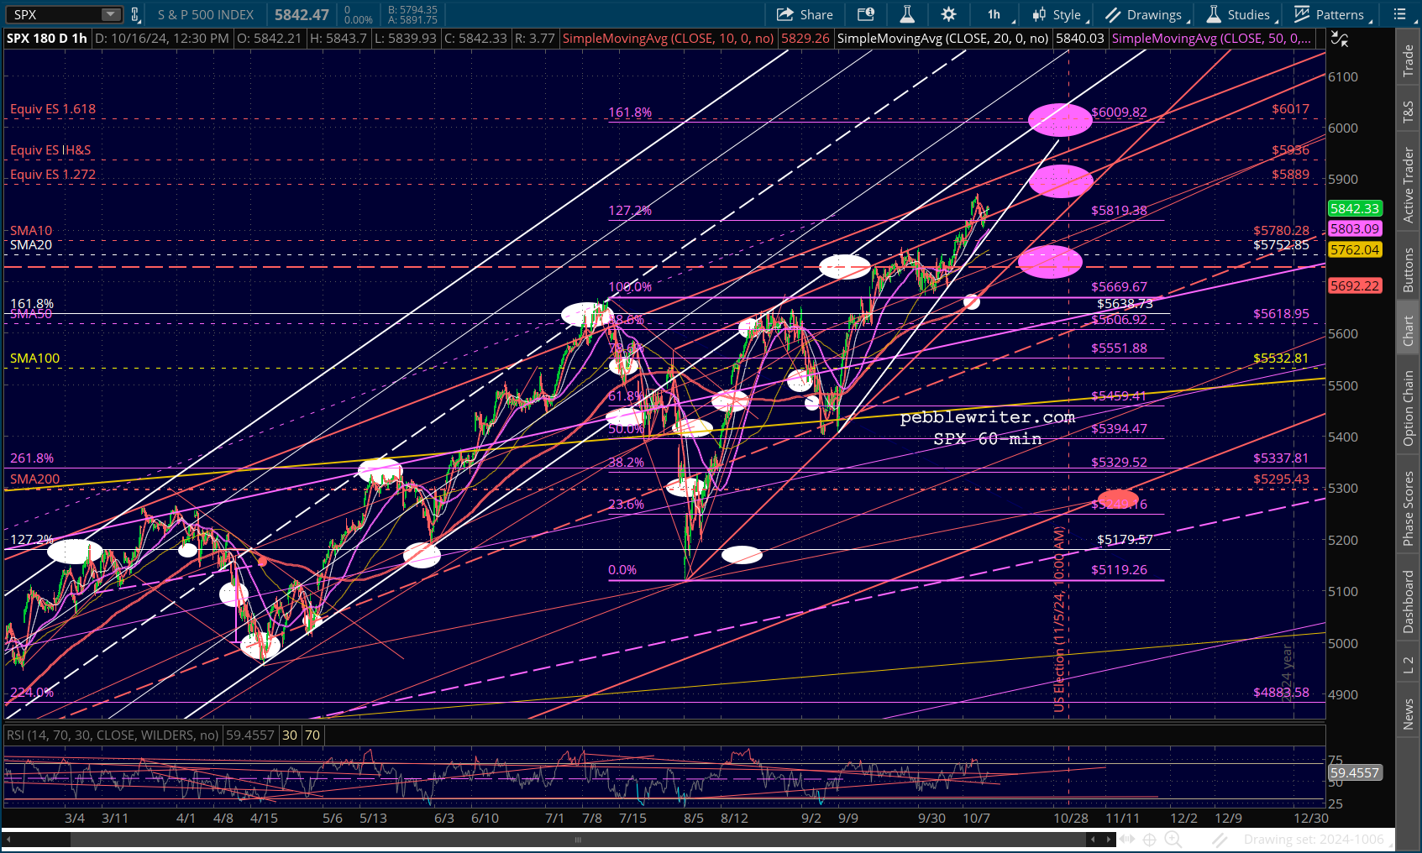Click the zoom in magnifier icon
This screenshot has width=1422, height=853.
tap(1173, 839)
